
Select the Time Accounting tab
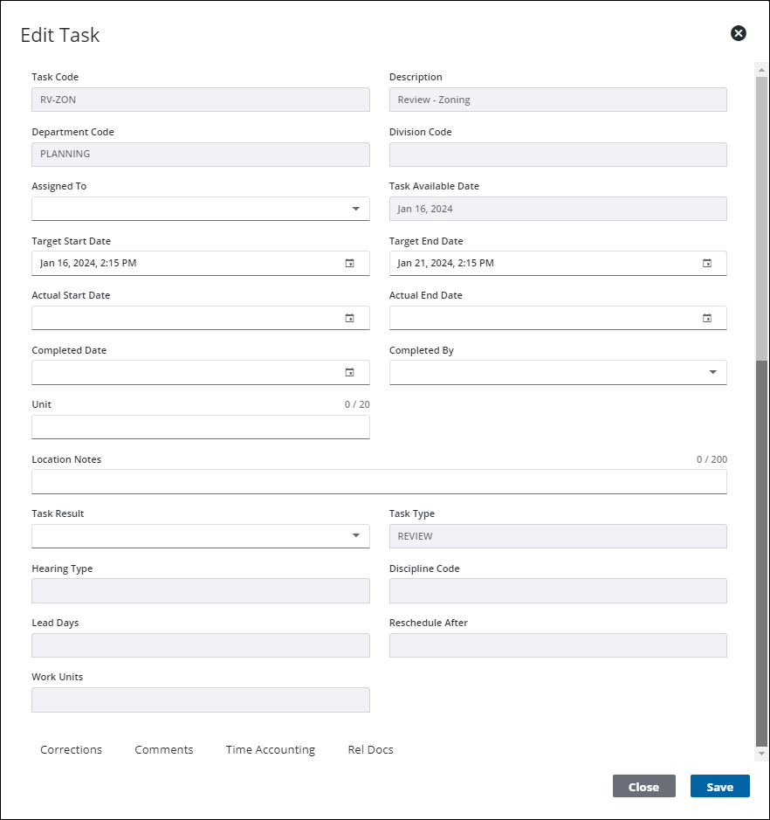pos(270,749)
